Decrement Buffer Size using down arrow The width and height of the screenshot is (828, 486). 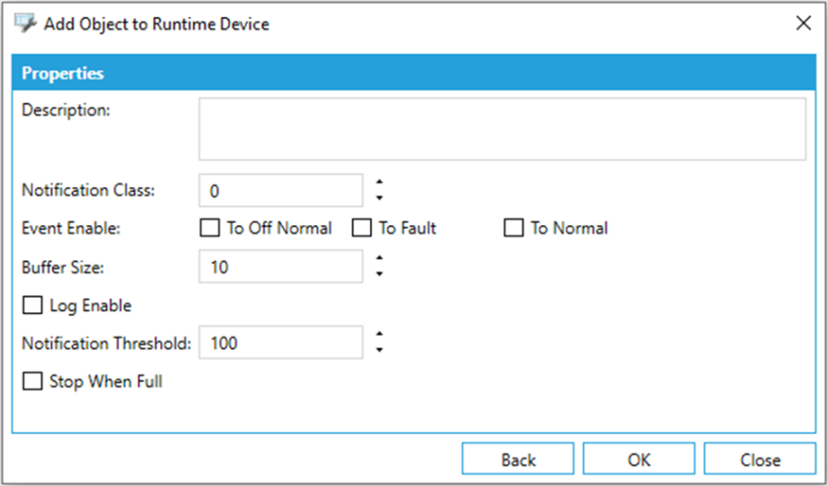379,273
